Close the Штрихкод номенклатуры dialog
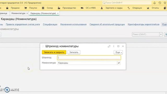 pos(123,46)
